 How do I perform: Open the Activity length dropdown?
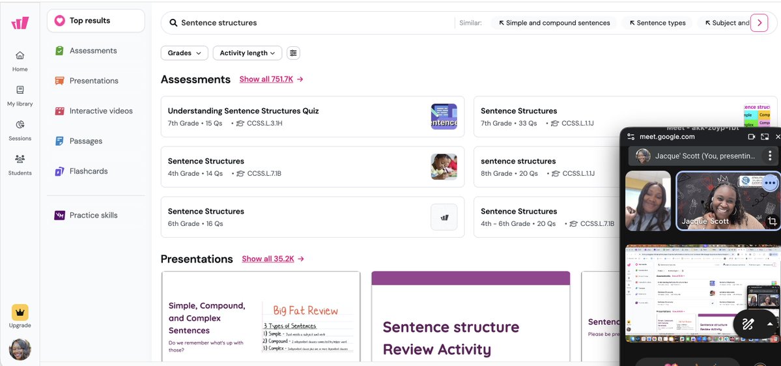pyautogui.click(x=248, y=53)
